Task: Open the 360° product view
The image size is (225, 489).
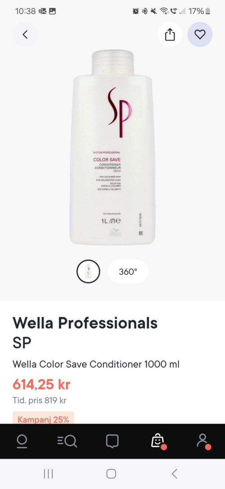Action: (x=128, y=271)
